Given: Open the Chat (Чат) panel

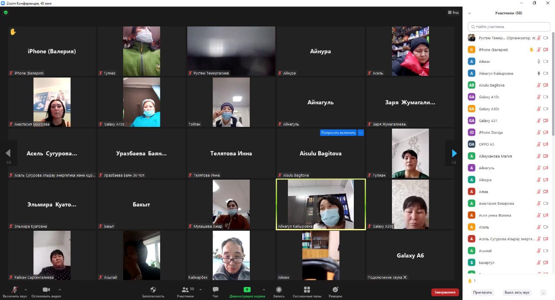Looking at the screenshot, I should click(x=215, y=291).
